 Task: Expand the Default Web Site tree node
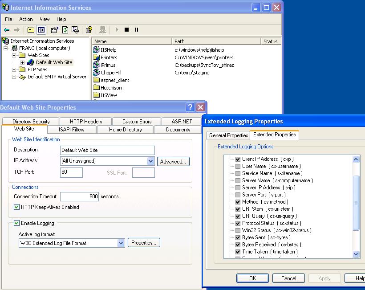click(21, 62)
